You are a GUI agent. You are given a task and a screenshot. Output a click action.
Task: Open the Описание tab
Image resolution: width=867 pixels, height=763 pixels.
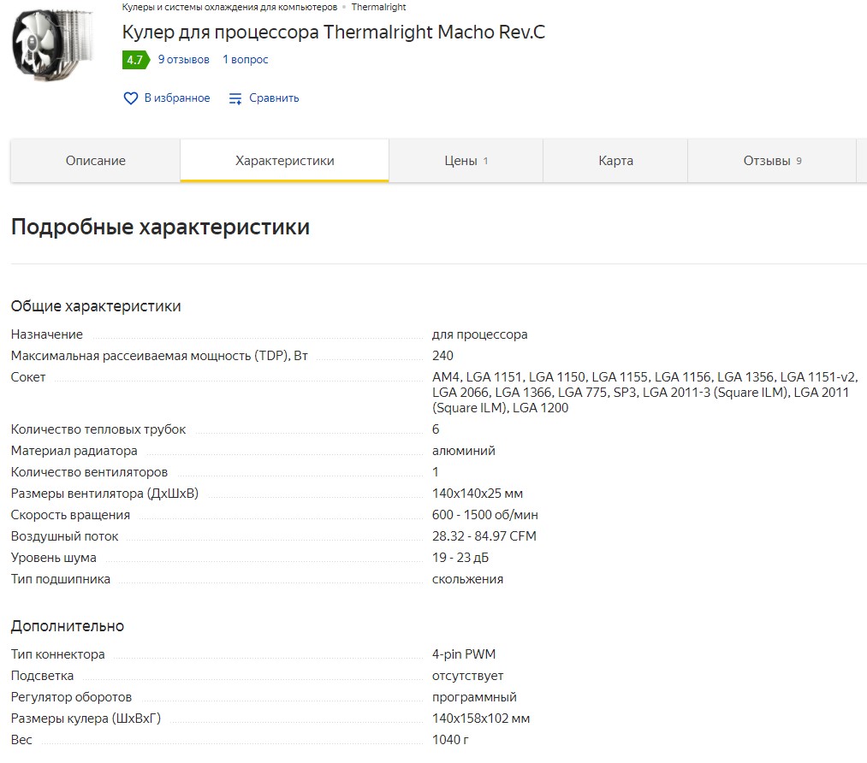pyautogui.click(x=96, y=161)
